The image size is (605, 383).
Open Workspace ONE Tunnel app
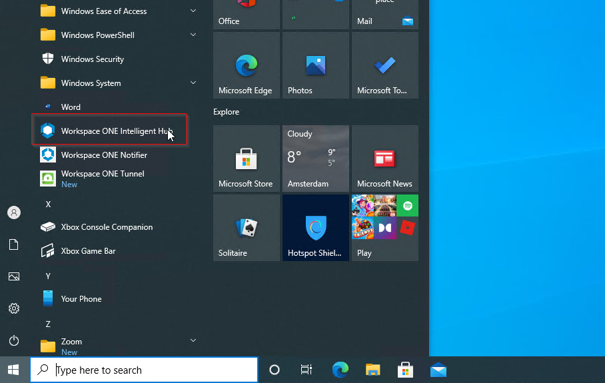click(102, 178)
